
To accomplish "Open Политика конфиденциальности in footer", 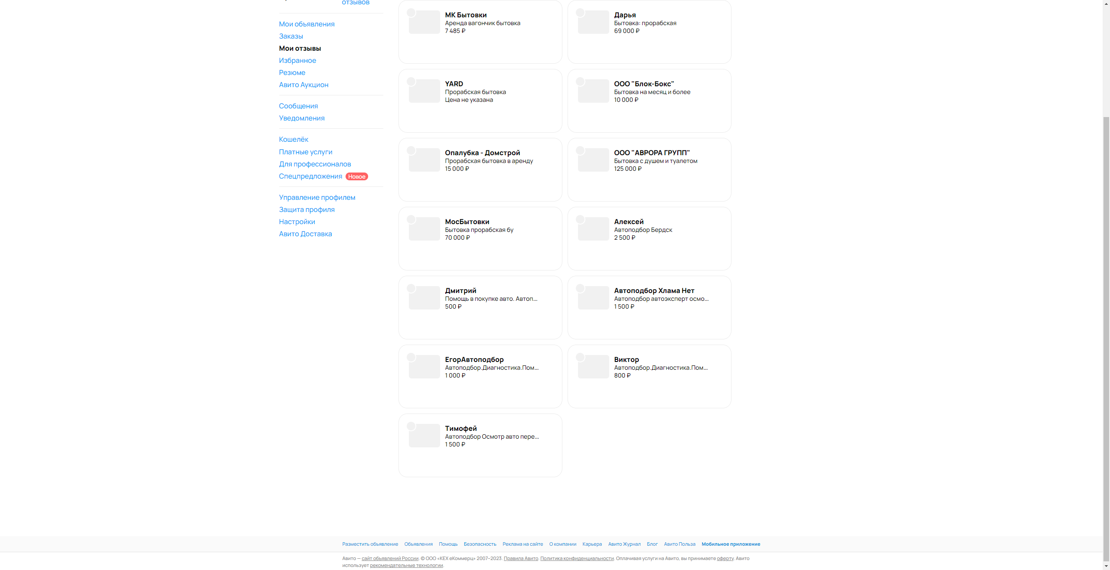I will coord(577,559).
